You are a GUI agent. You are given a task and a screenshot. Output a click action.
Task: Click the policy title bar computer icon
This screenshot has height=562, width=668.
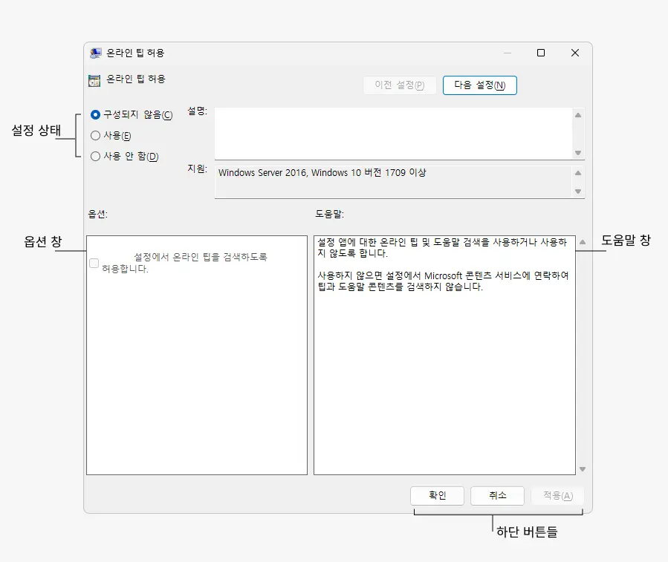coord(95,53)
